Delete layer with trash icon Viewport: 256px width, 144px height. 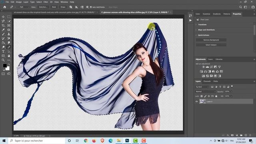[250, 135]
